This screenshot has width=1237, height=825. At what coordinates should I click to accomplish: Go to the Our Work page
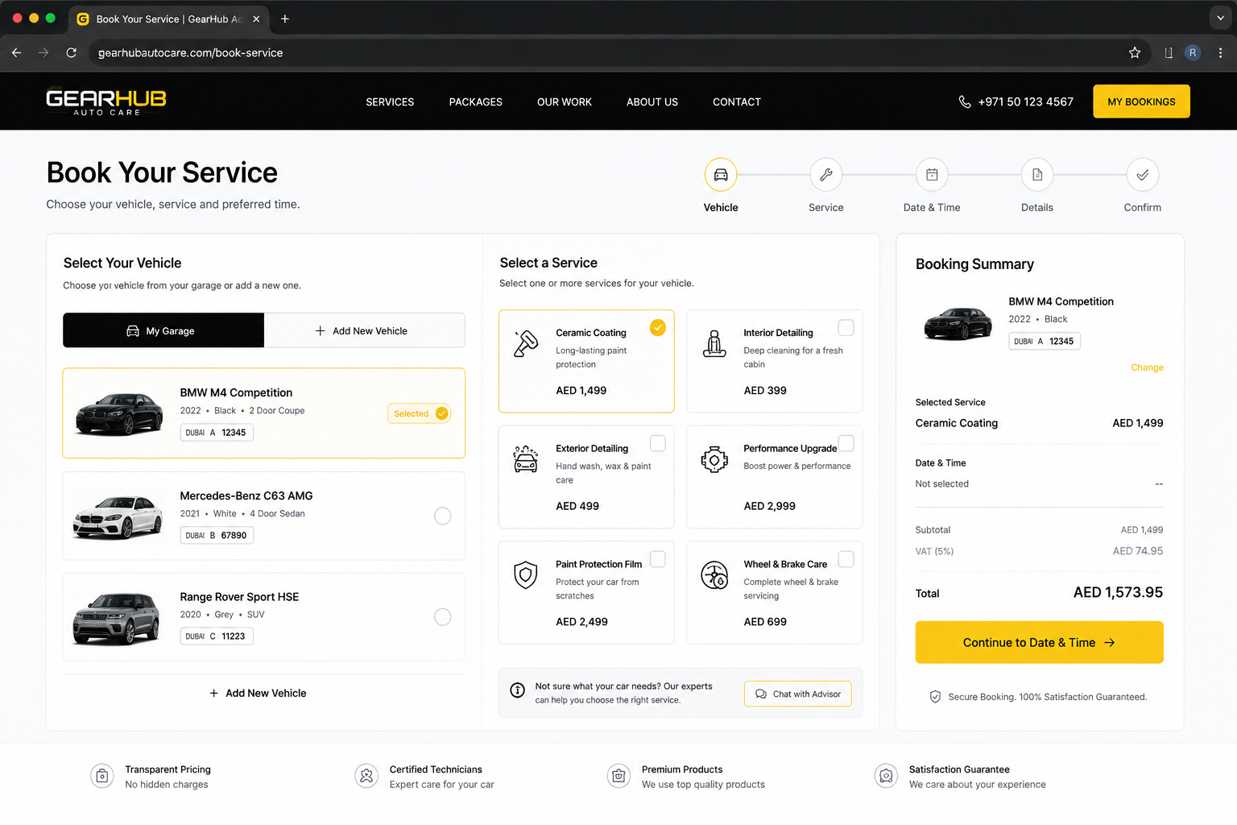[565, 102]
